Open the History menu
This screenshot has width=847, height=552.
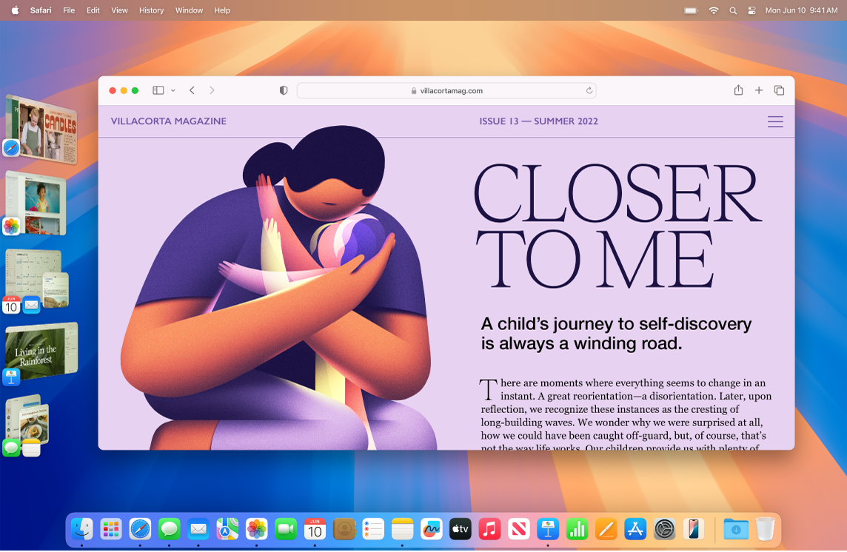[151, 10]
